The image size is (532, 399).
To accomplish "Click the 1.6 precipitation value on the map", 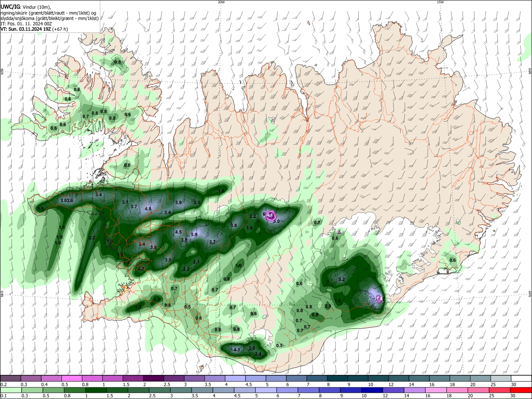I will (x=221, y=191).
